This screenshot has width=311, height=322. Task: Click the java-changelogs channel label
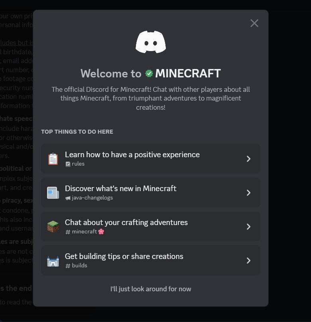[93, 198]
